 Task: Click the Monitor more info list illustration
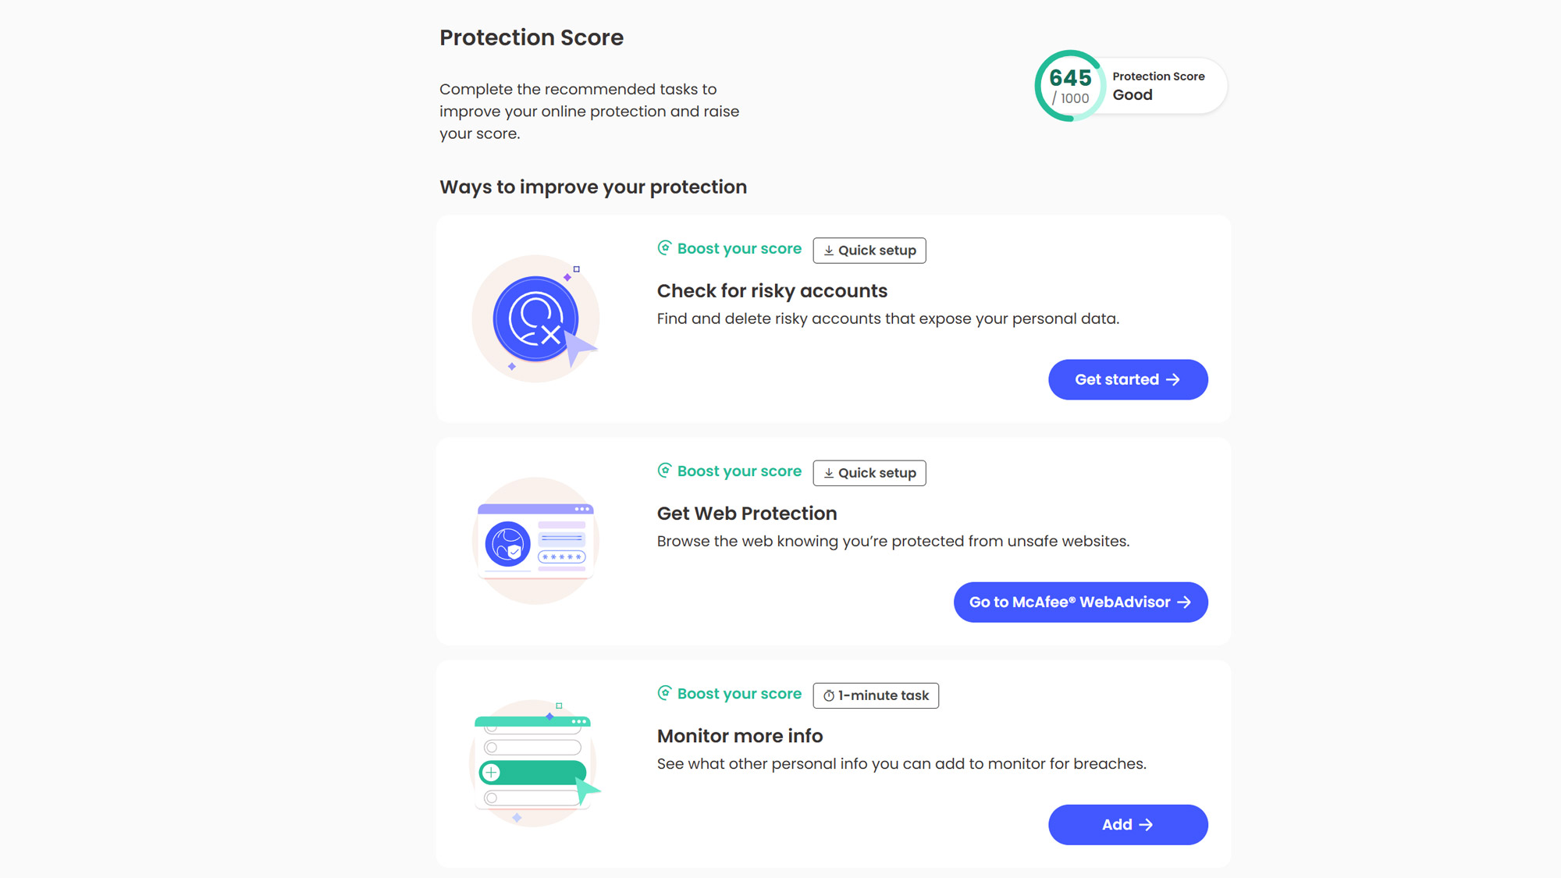(535, 763)
